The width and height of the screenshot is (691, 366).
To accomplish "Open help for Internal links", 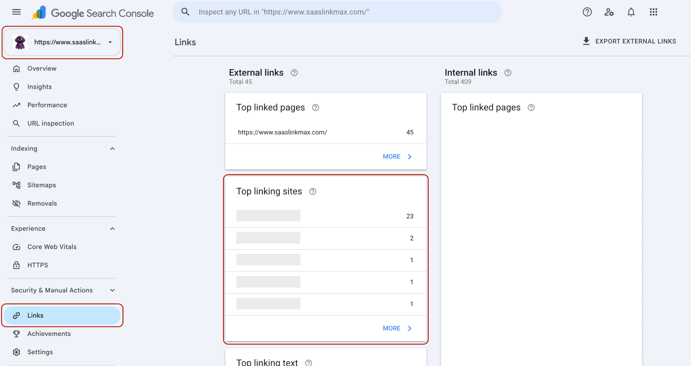I will 508,73.
